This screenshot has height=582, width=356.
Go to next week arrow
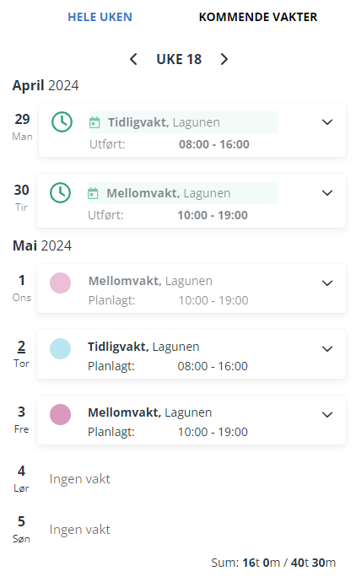point(224,59)
